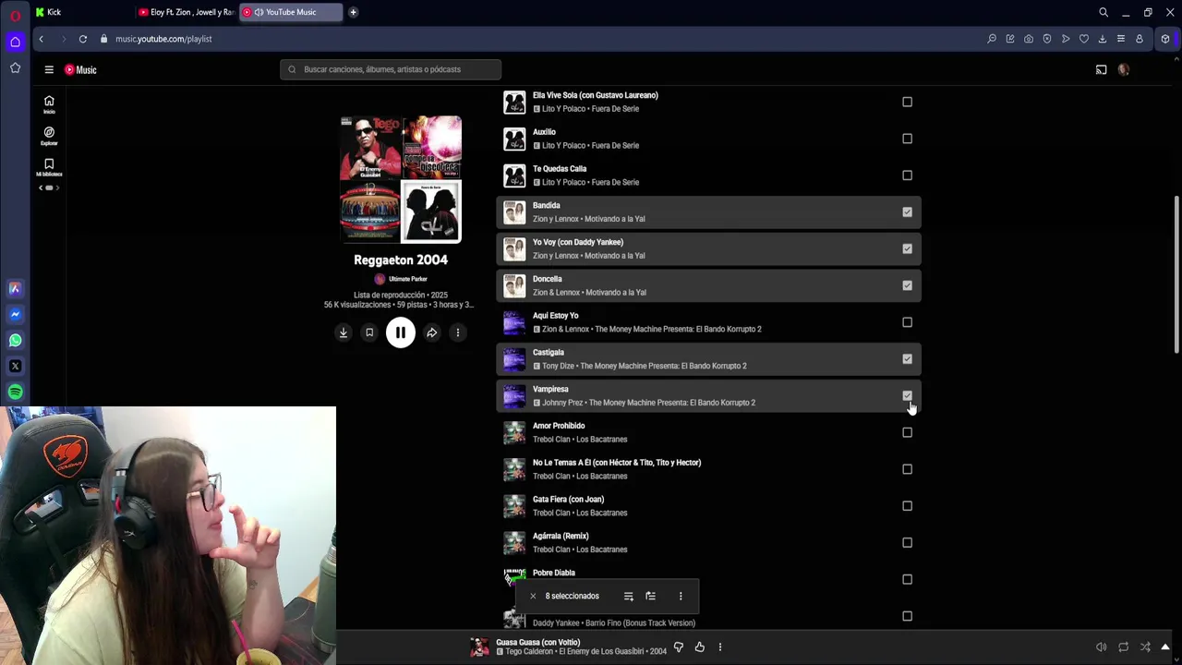Uncheck the Yo Voy checkbox

[x=907, y=248]
